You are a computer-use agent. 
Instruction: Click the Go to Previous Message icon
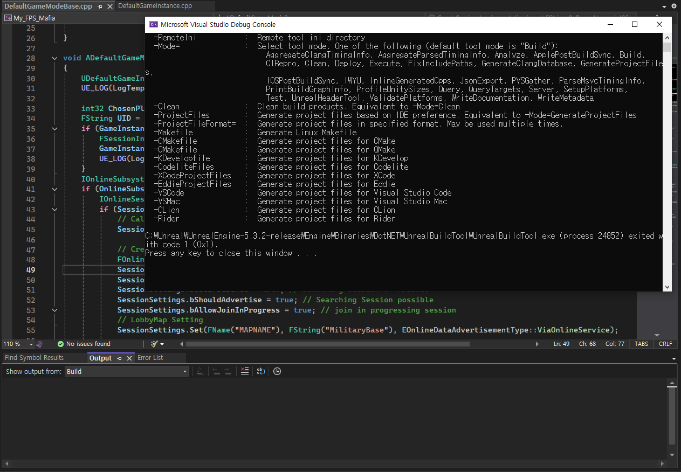pos(216,371)
